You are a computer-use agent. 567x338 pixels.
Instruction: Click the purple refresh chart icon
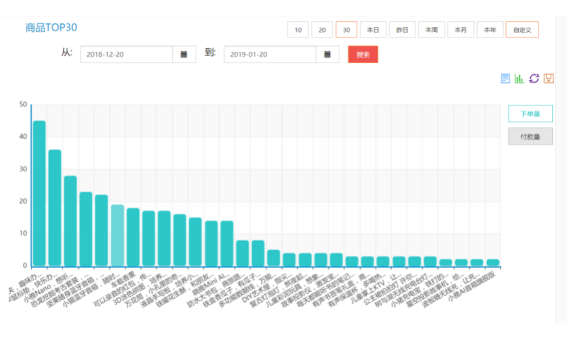[x=534, y=79]
